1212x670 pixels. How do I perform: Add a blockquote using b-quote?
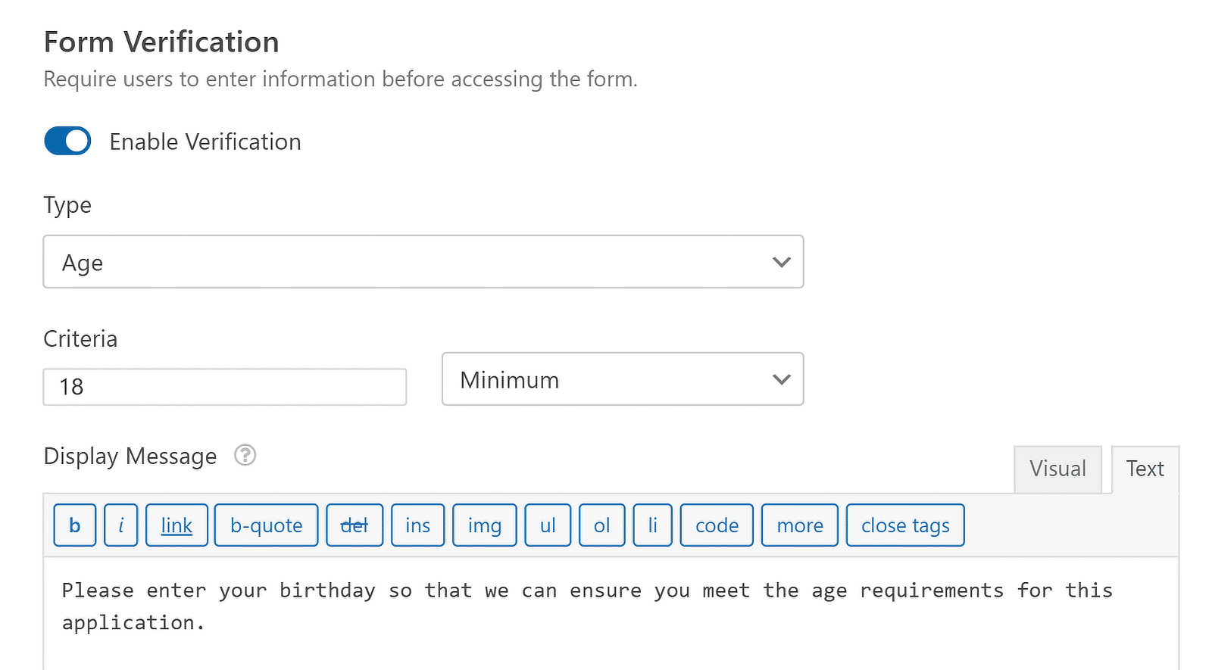[x=265, y=525]
